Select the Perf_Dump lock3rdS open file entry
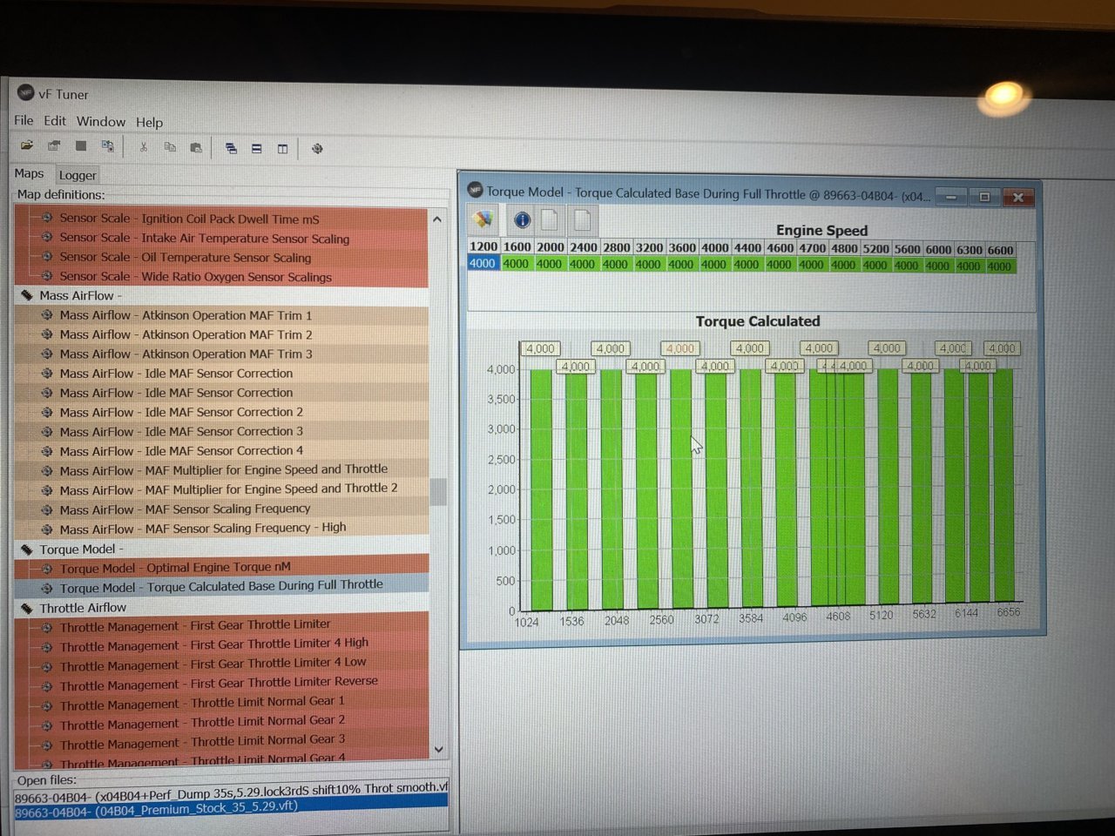1115x836 pixels. click(x=231, y=792)
